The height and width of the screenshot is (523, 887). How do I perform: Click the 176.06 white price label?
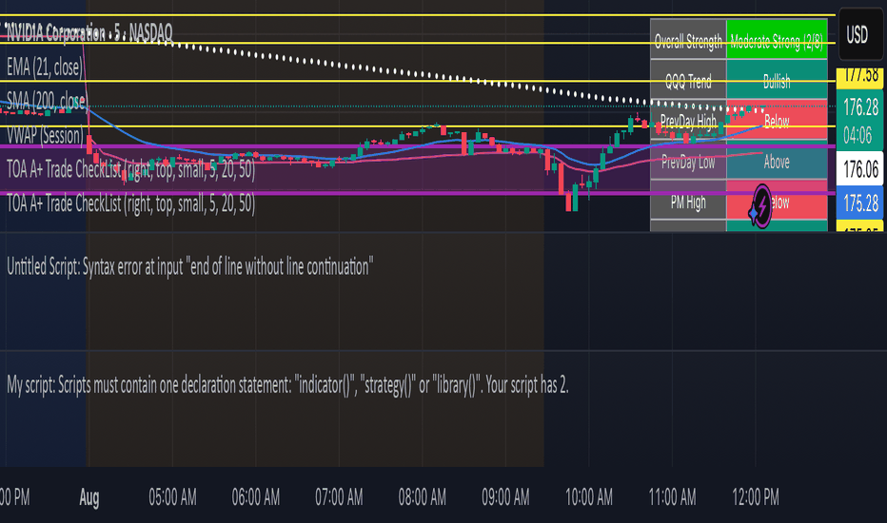click(859, 168)
